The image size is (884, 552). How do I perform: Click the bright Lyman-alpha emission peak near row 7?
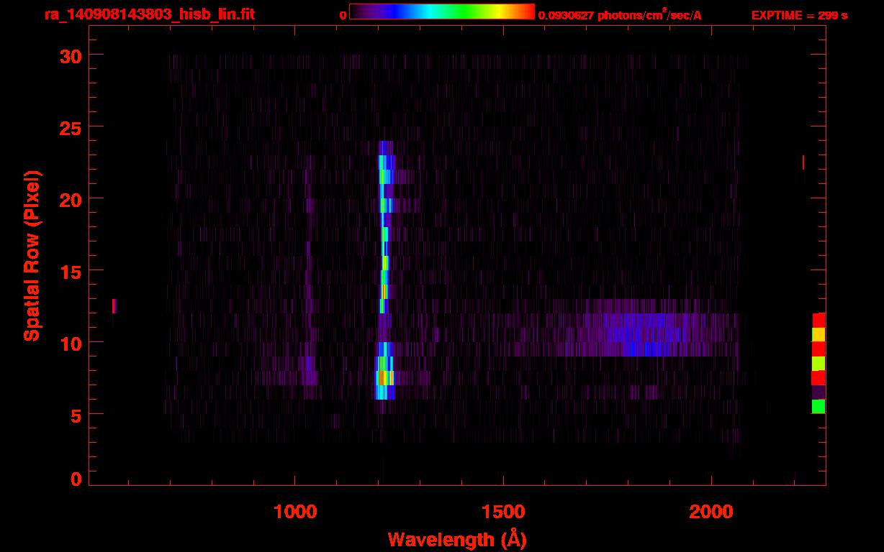tap(385, 377)
